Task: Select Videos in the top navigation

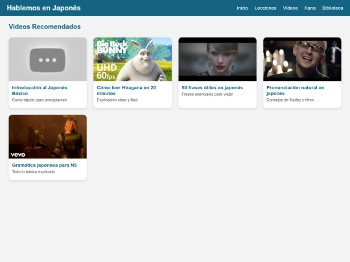Action: (x=290, y=8)
